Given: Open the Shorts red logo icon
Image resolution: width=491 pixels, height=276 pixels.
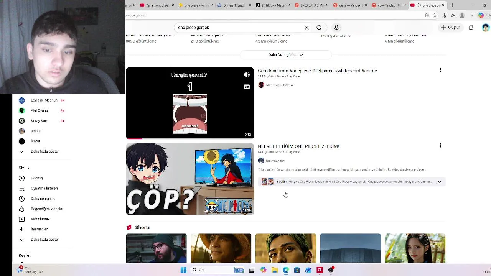Looking at the screenshot, I should (x=129, y=227).
